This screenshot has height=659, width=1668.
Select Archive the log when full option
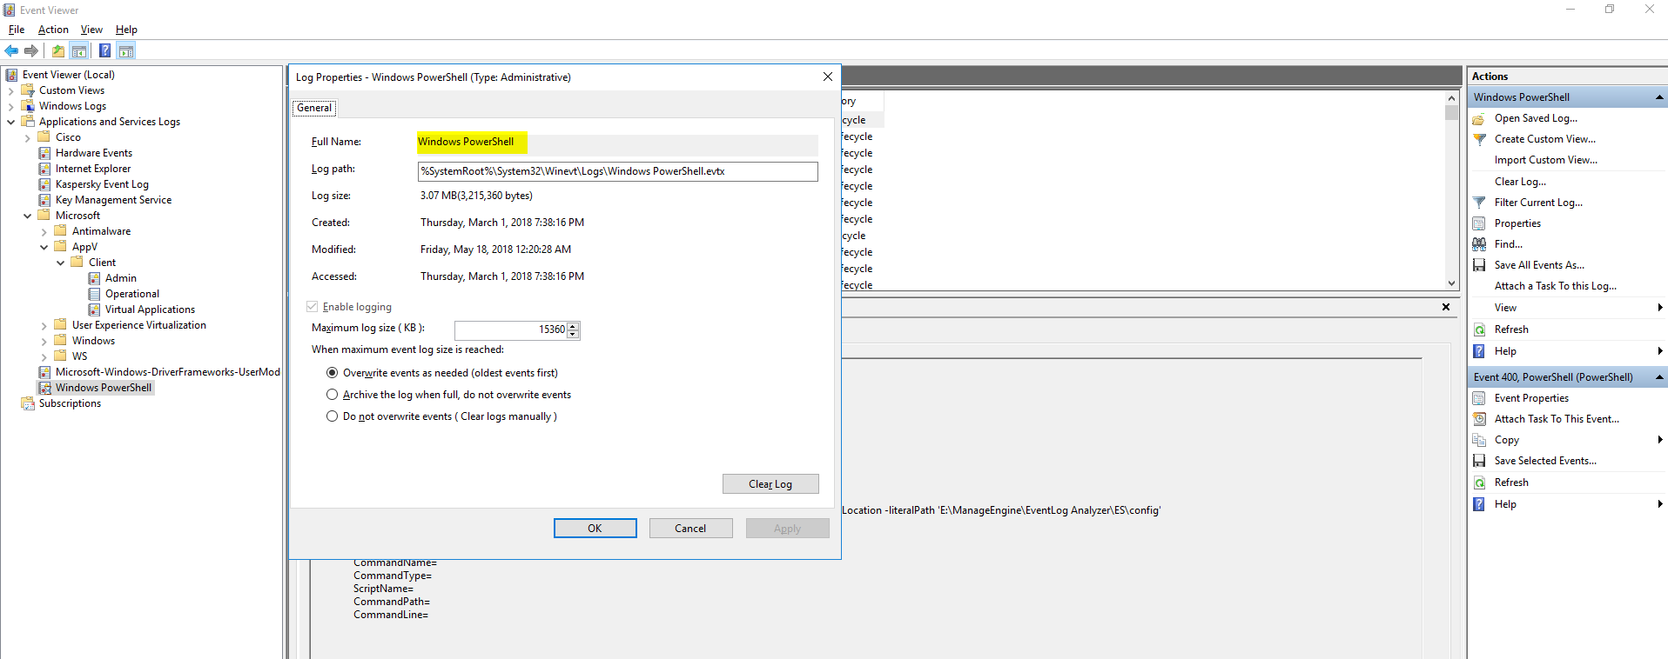click(x=332, y=395)
